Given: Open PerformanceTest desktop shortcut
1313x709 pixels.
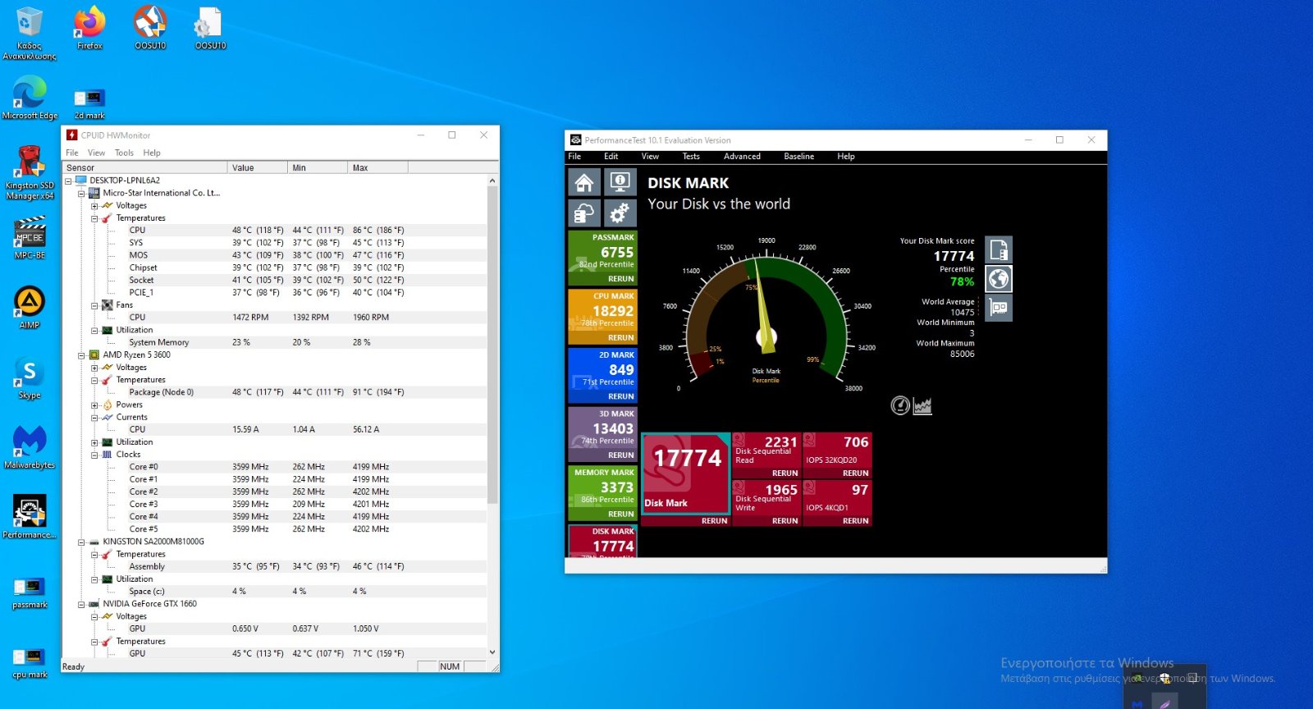Looking at the screenshot, I should [30, 517].
